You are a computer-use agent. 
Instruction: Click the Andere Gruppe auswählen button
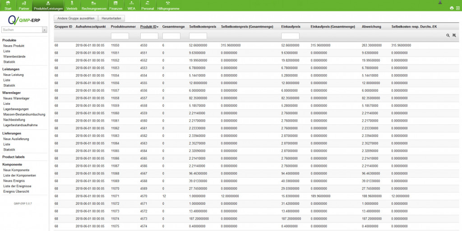(75, 18)
